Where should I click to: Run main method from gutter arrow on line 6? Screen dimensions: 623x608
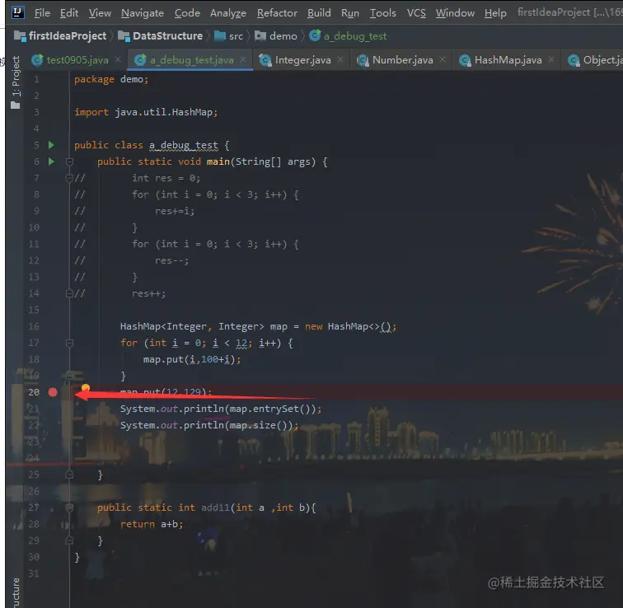(51, 161)
